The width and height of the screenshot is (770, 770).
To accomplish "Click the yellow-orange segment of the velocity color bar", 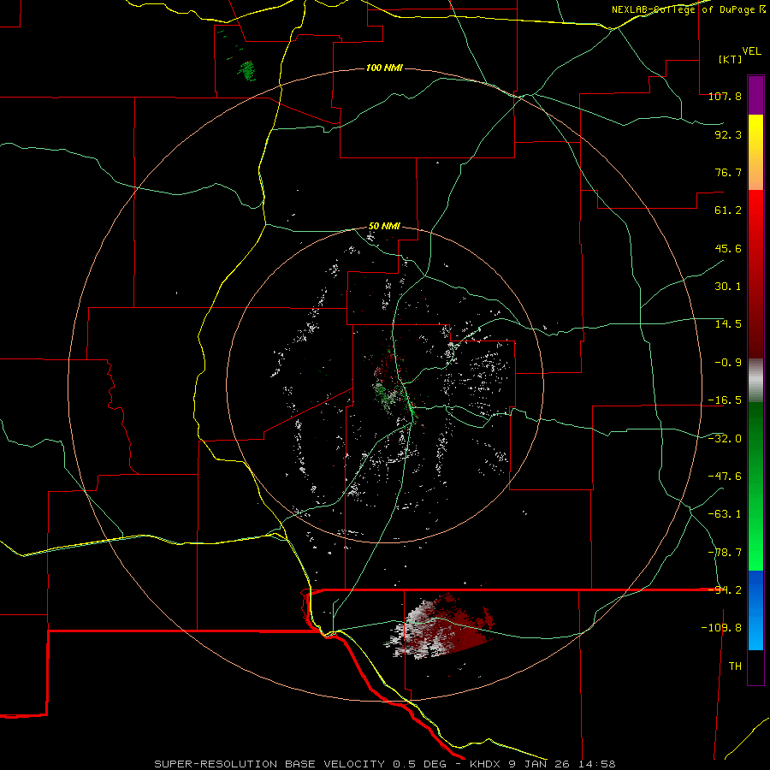I will [755, 152].
